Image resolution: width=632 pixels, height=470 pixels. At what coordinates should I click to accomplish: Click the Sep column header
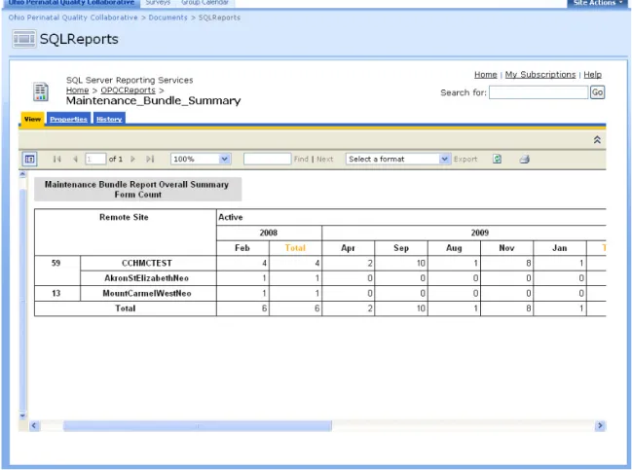coord(401,248)
